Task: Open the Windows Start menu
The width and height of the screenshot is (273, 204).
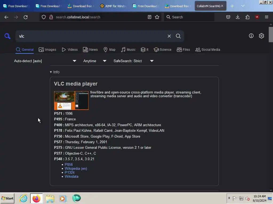Action: [7, 198]
